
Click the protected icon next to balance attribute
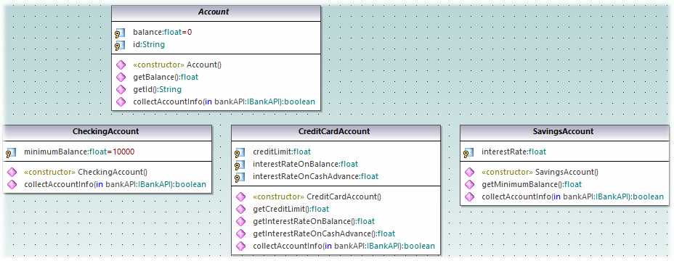coord(120,33)
